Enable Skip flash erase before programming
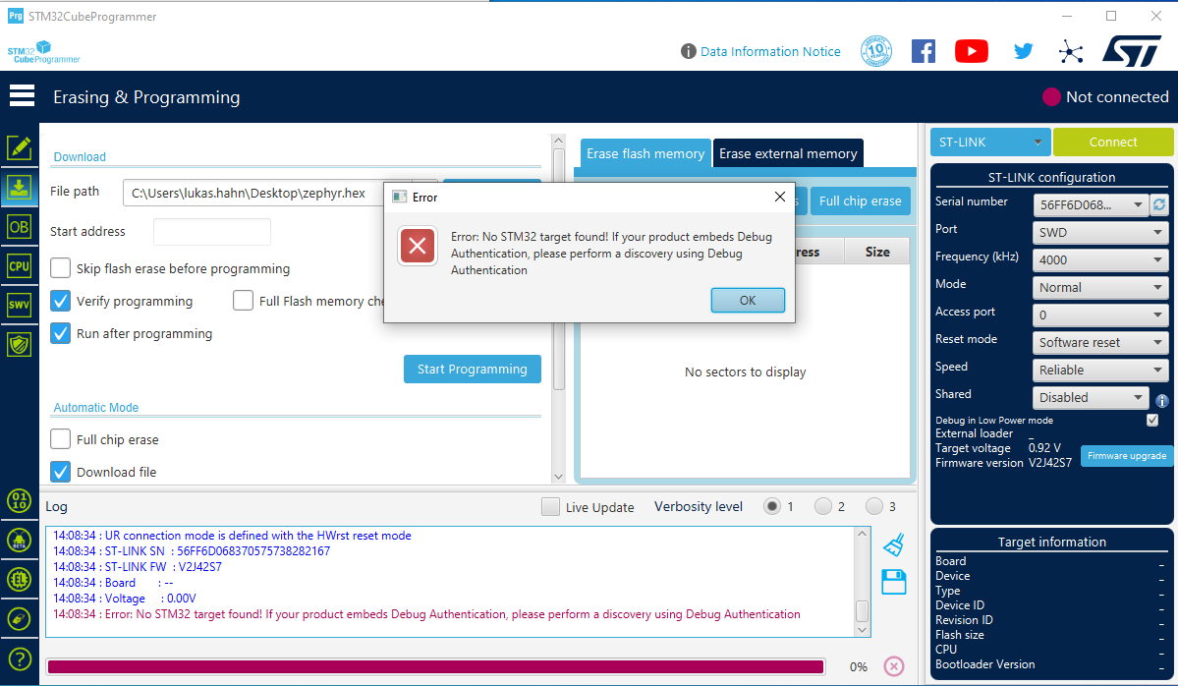 [61, 268]
